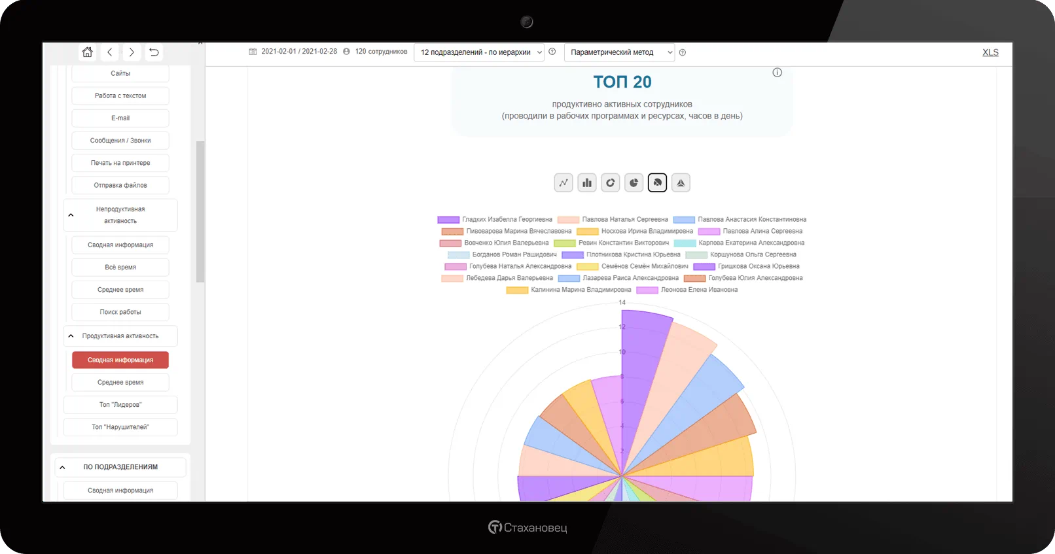The width and height of the screenshot is (1055, 554).
Task: Open the calendar date range icon
Action: [x=253, y=52]
